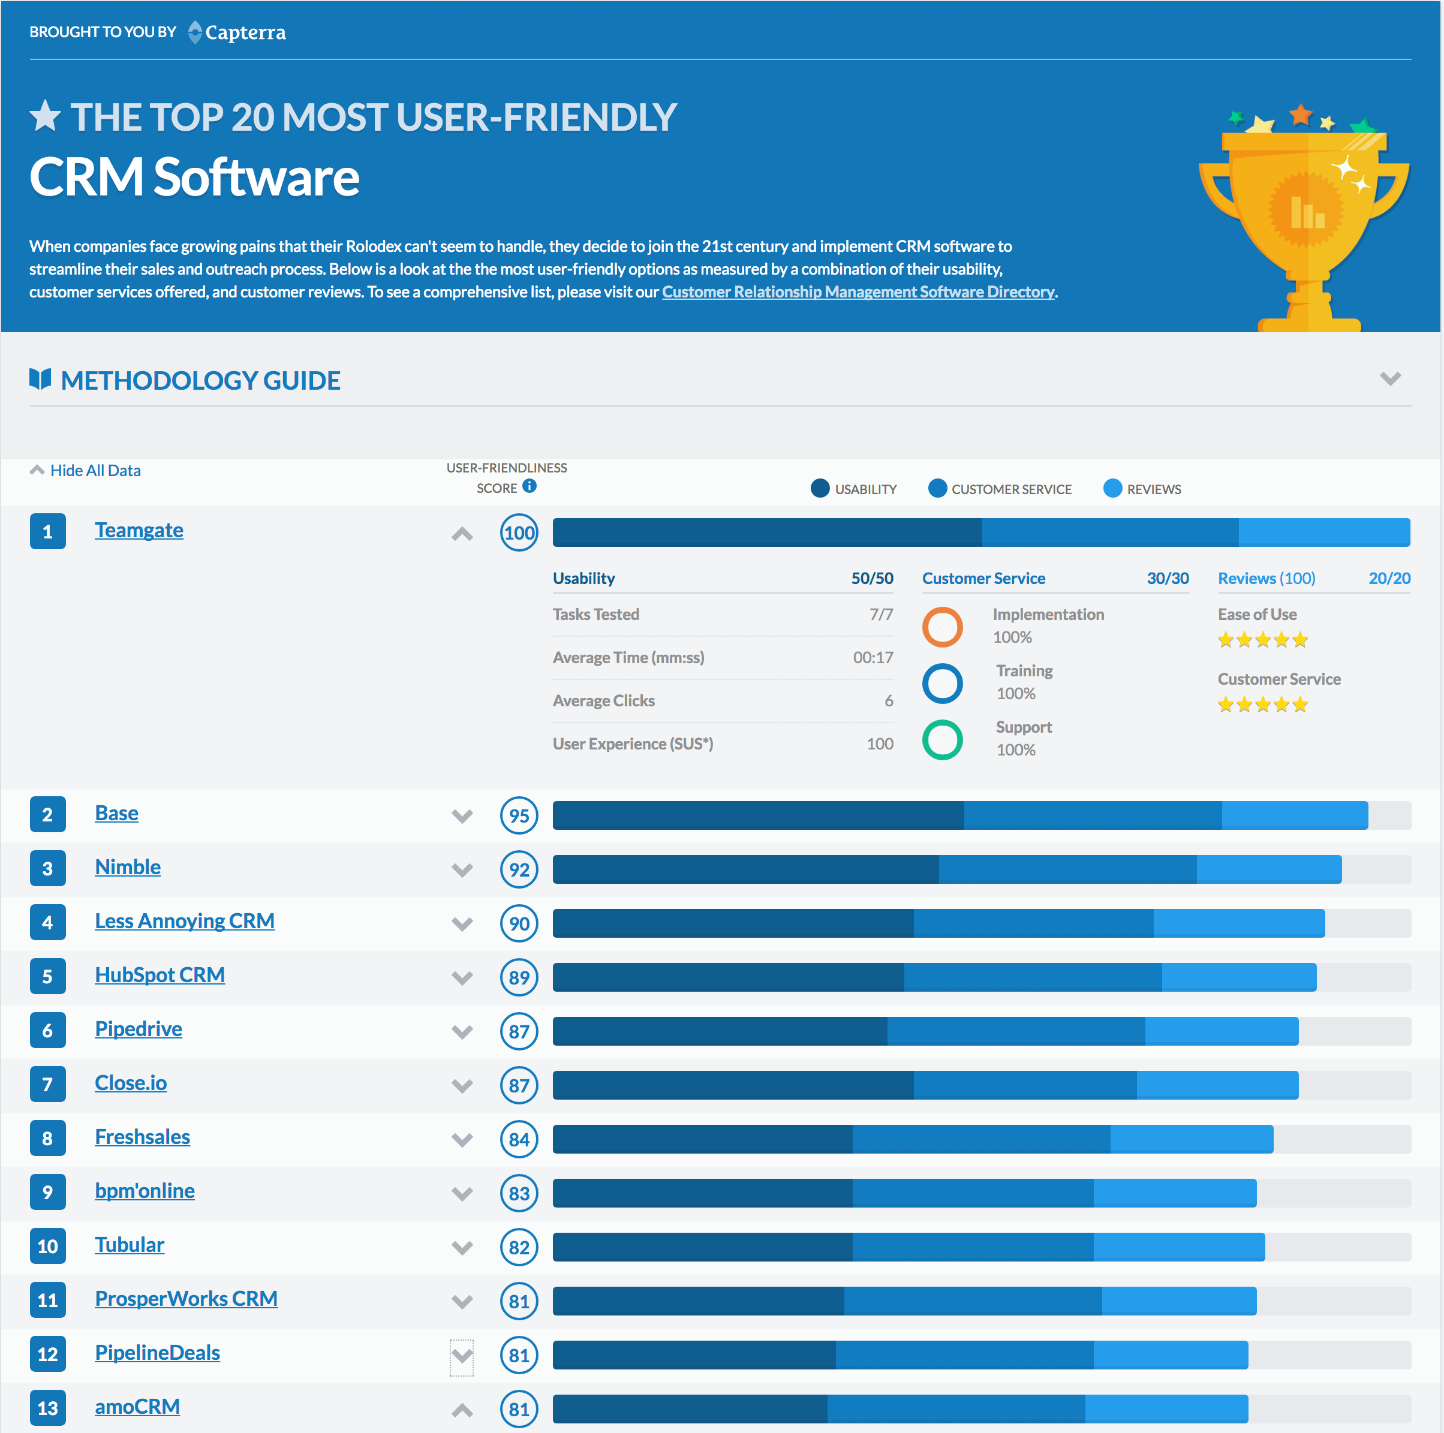Expand the Base row chevron

[462, 816]
